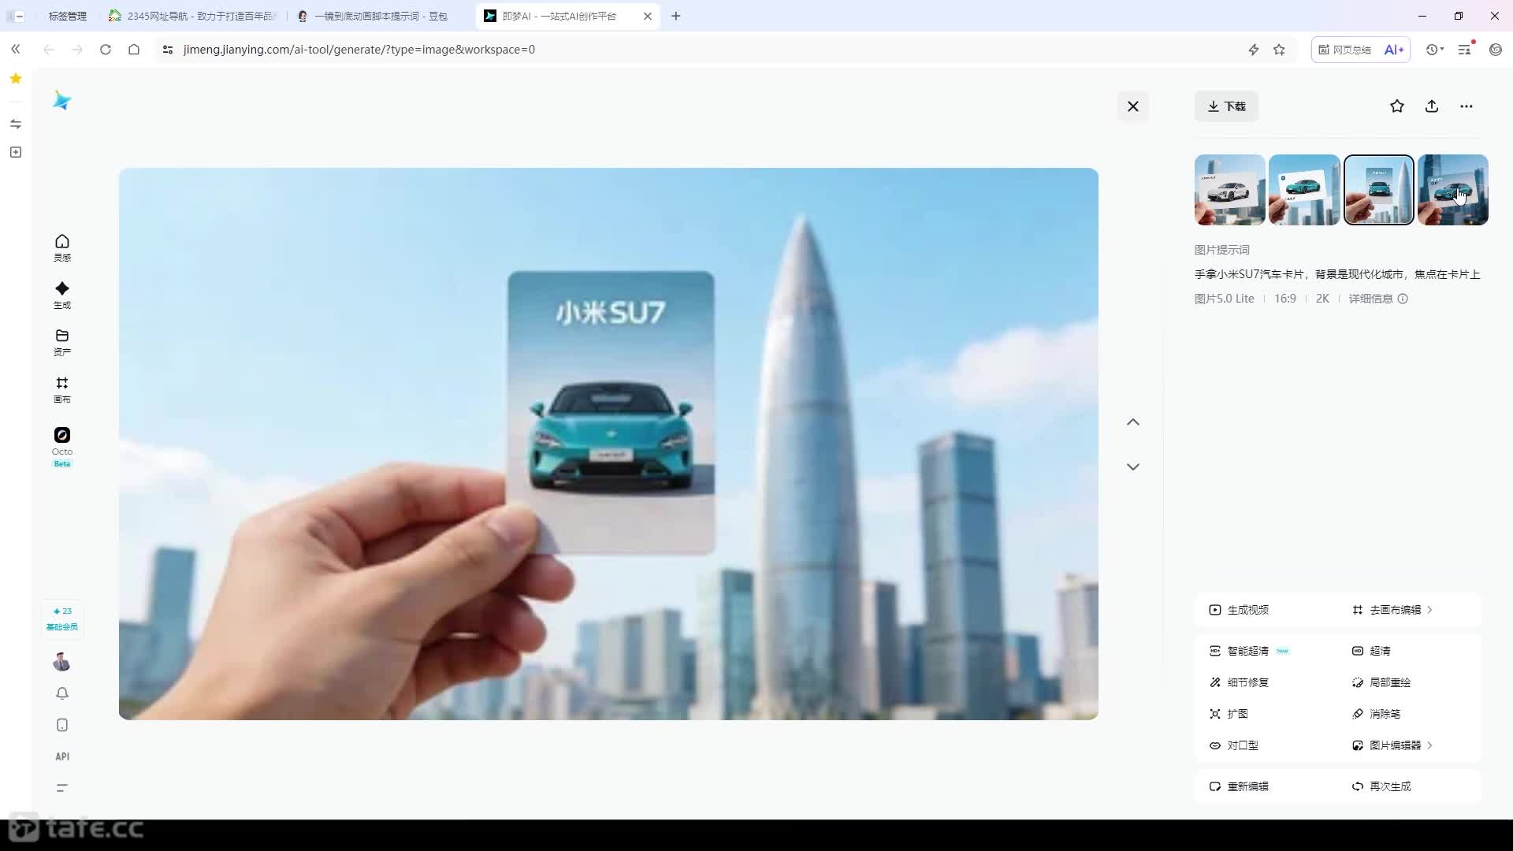Reload the page
Image resolution: width=1513 pixels, height=851 pixels.
[106, 50]
